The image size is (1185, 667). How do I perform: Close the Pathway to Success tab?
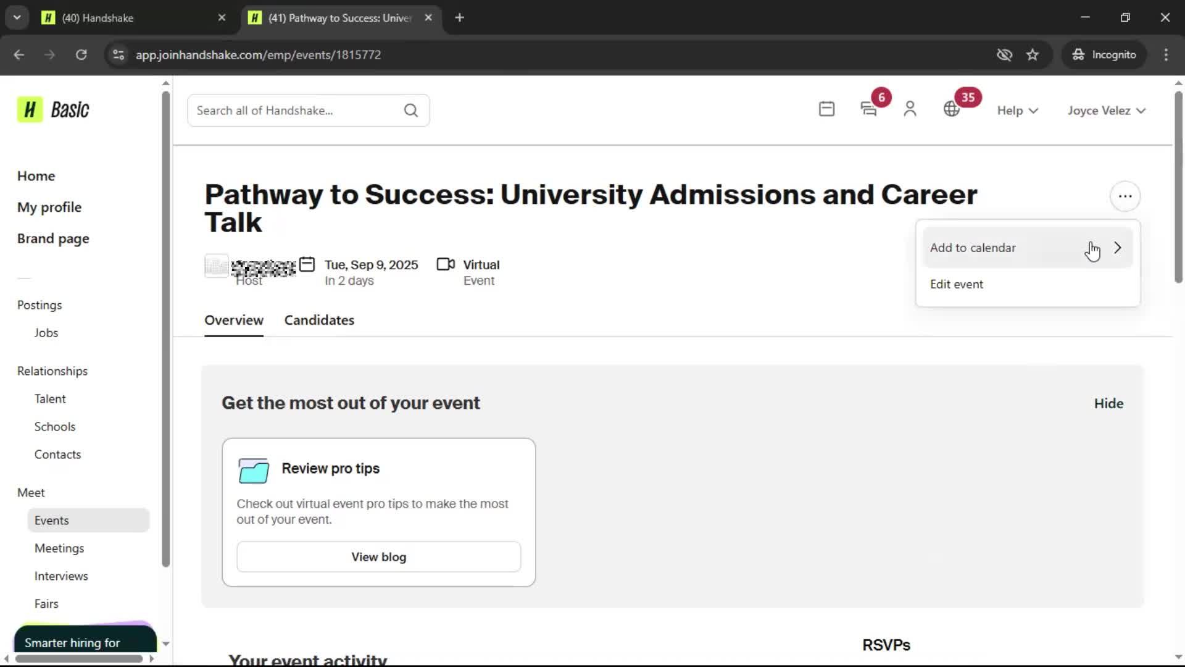[x=428, y=18]
